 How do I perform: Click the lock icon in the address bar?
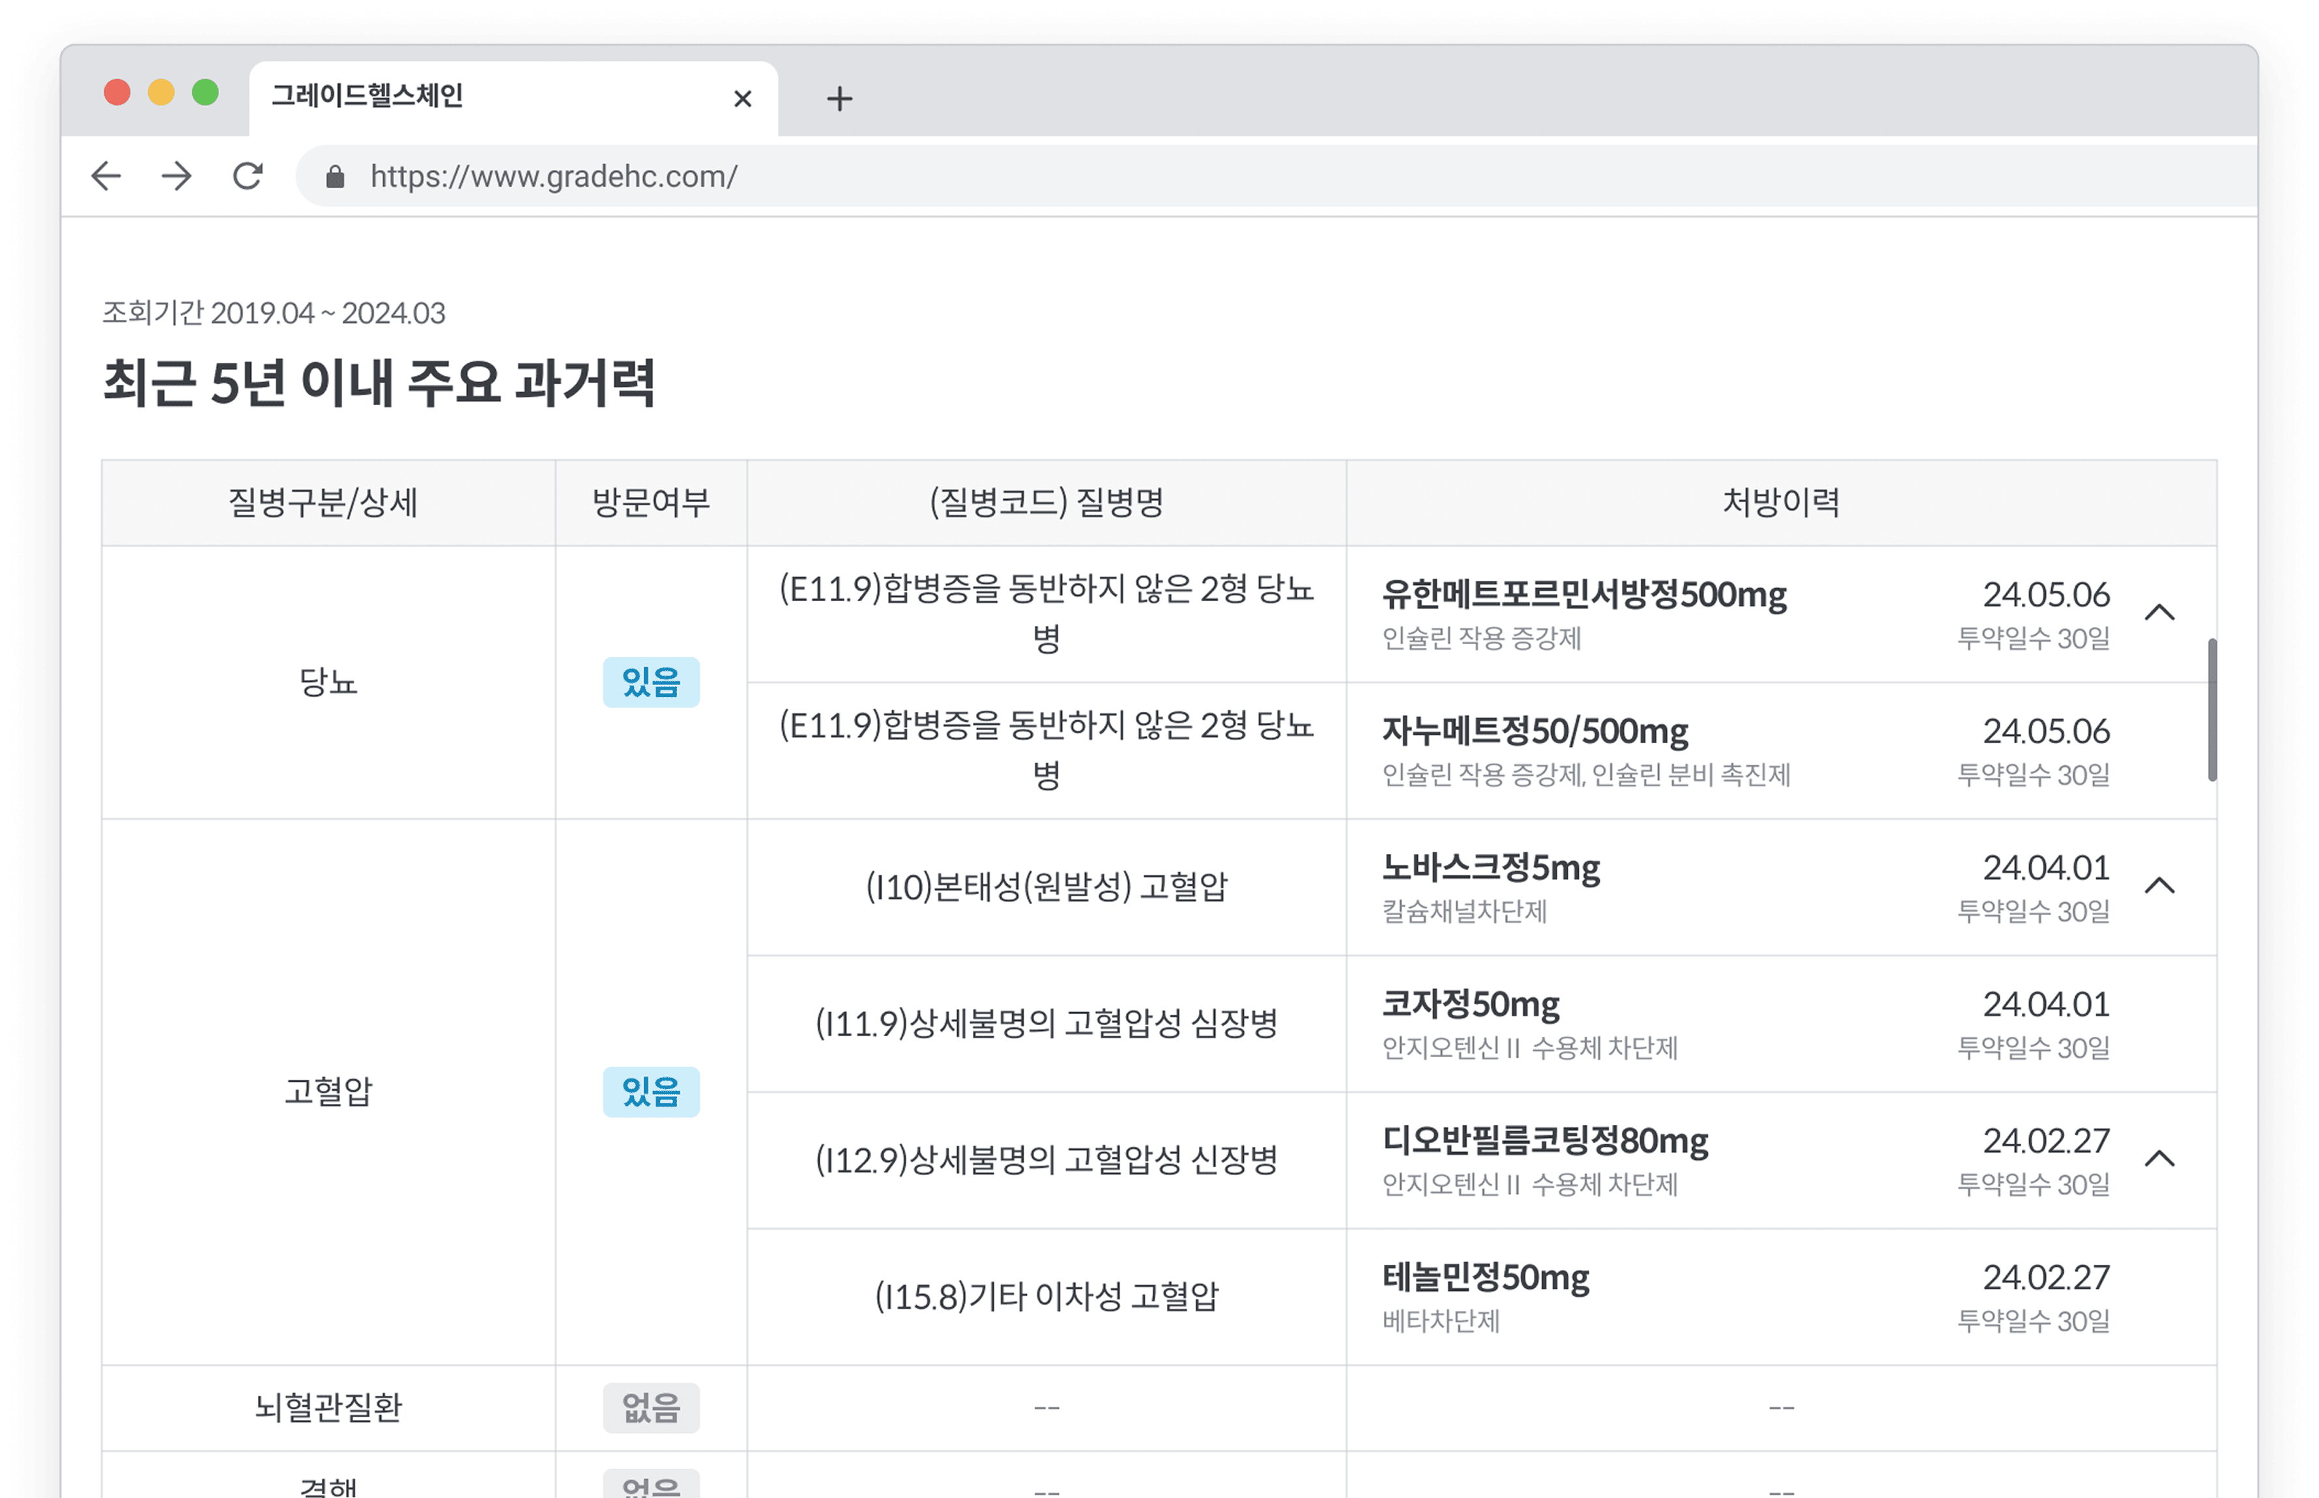[x=335, y=176]
